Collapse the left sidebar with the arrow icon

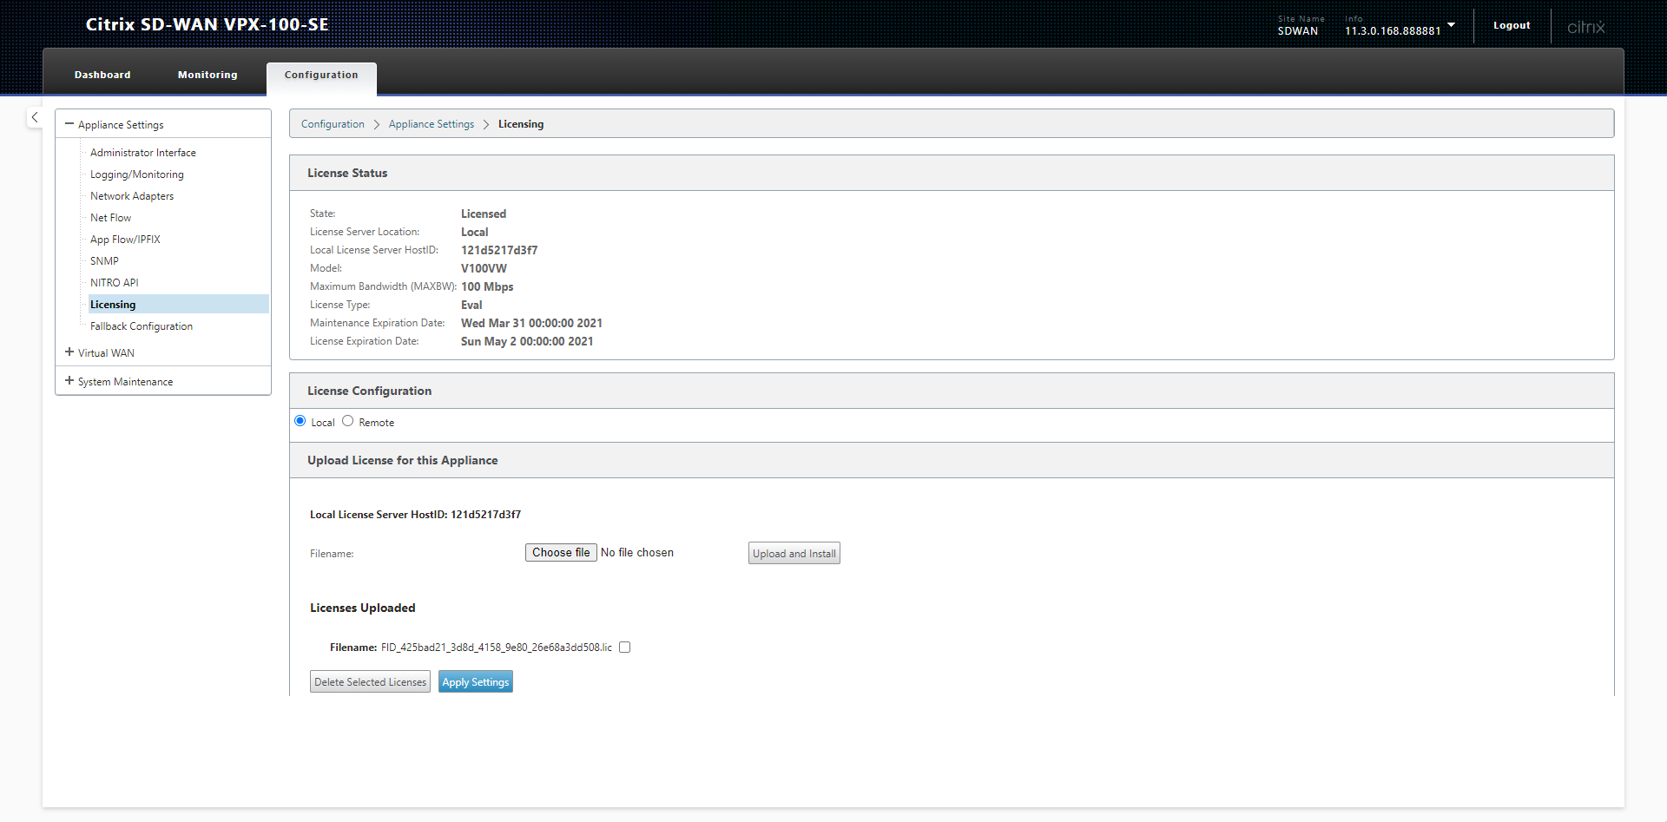click(x=35, y=117)
